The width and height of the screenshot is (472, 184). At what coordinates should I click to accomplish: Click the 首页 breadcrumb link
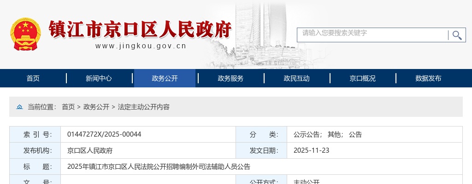(68, 107)
